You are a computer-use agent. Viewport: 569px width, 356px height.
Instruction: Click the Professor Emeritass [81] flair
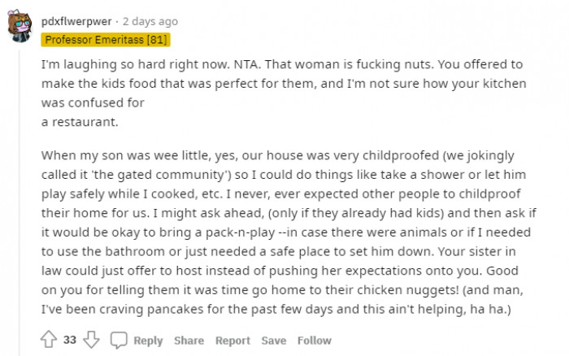106,40
